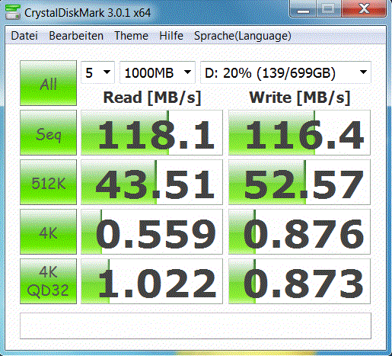Click the 4K write result 0.876
This screenshot has width=392, height=356.
(x=299, y=232)
